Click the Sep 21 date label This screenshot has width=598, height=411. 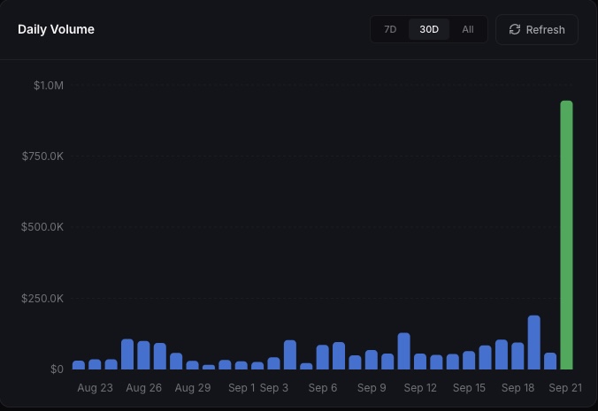click(x=565, y=388)
